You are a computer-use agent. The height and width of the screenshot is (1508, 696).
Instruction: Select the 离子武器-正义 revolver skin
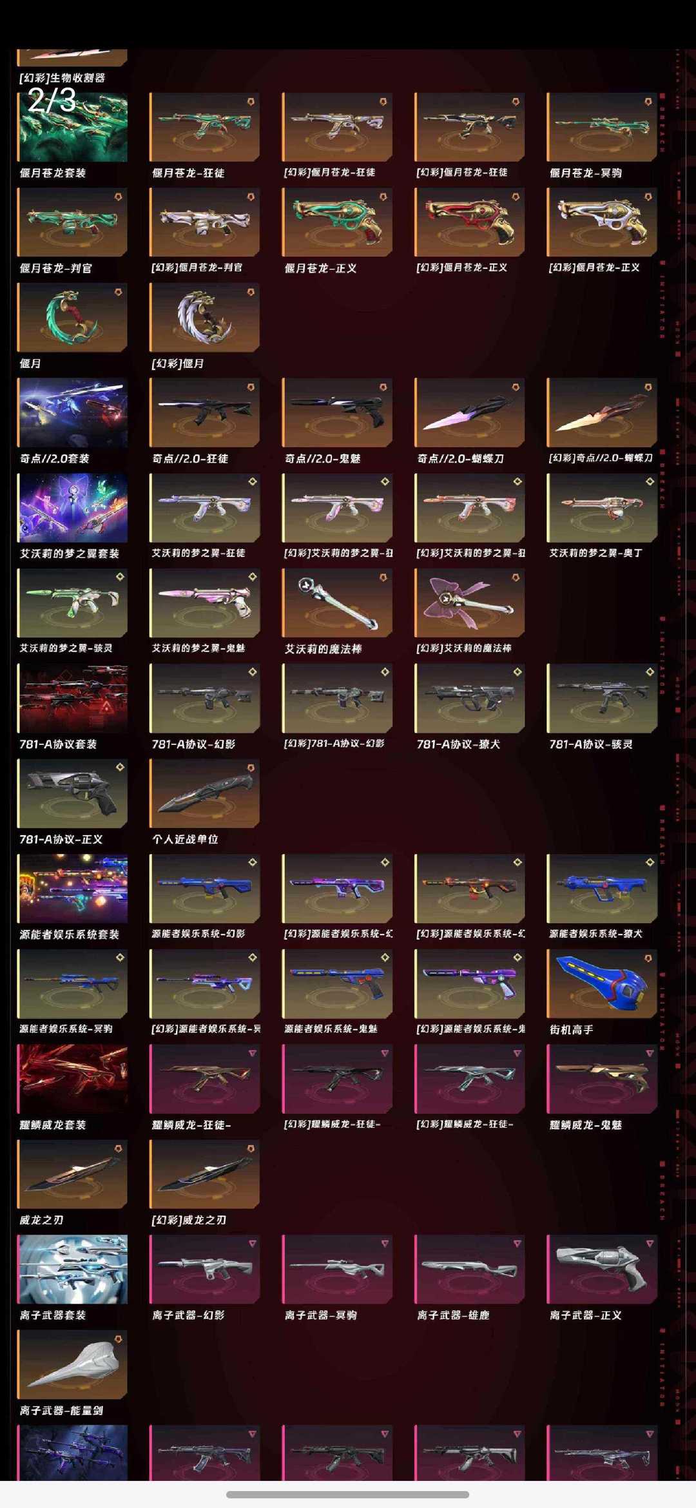pyautogui.click(x=602, y=1270)
